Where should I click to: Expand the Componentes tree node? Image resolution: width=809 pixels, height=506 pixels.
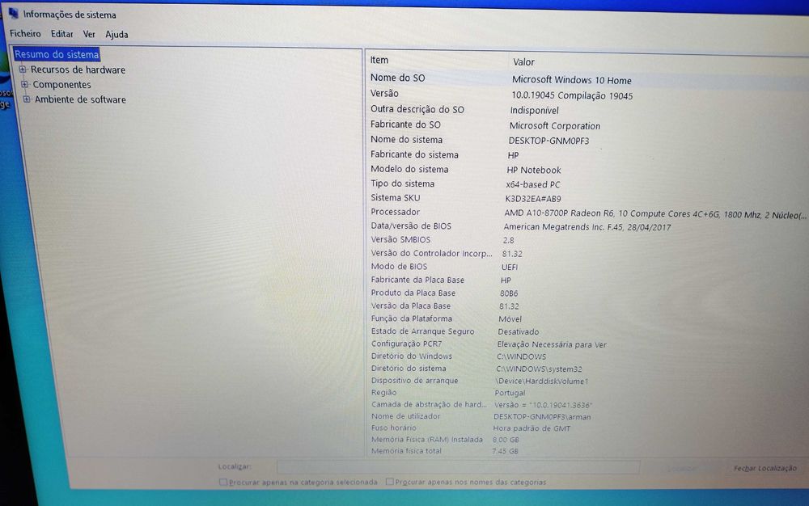pos(24,84)
